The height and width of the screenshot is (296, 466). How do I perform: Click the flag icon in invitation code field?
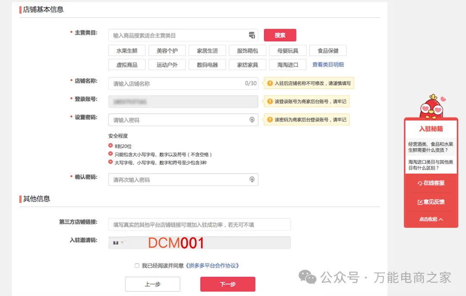(x=115, y=243)
